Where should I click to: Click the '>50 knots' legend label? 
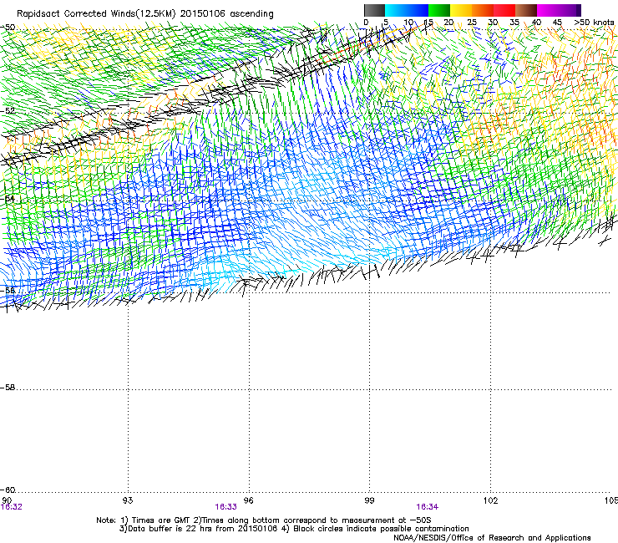(594, 23)
